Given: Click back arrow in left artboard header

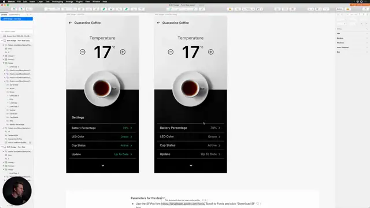Looking at the screenshot, I should 70,23.
